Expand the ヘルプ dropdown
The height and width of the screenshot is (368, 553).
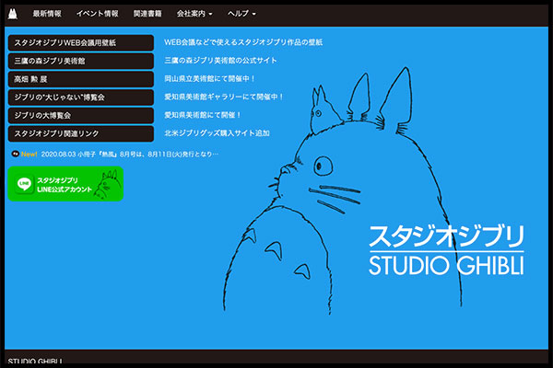pos(241,14)
